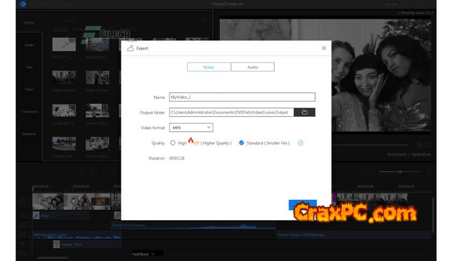Switch to Audio tab in Export dialog
The width and height of the screenshot is (450, 261).
click(x=252, y=67)
